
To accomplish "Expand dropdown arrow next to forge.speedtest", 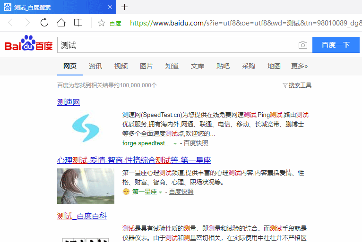I will point(175,143).
